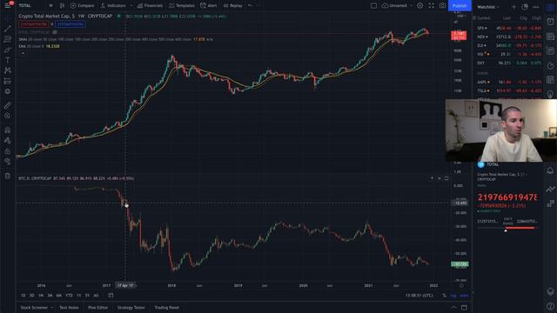Open go to date calendar icon
The height and width of the screenshot is (313, 557).
point(111,296)
